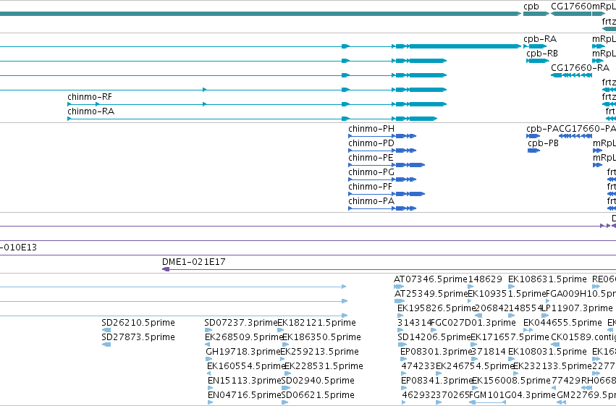Click the EK160554.5prime EST label
The image size is (616, 406).
click(246, 366)
